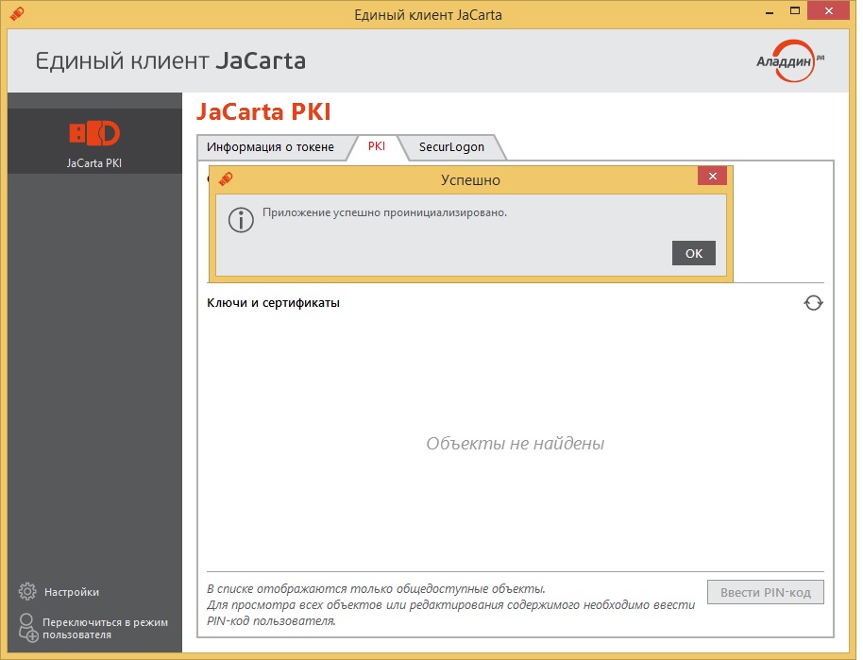
Task: Click the Аладдин logo in the header
Action: pos(791,61)
